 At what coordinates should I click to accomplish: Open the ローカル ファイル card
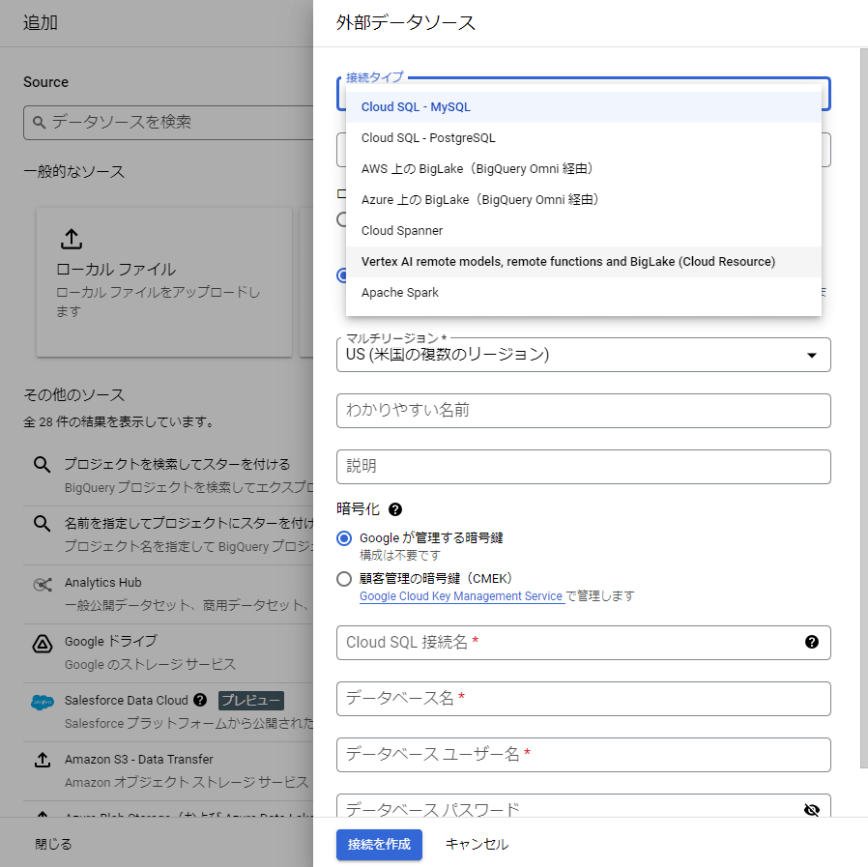[164, 282]
